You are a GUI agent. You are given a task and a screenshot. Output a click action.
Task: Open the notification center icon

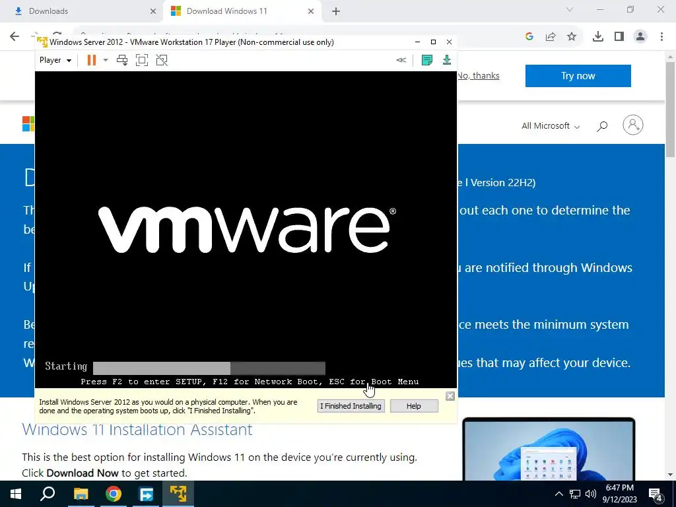point(656,494)
